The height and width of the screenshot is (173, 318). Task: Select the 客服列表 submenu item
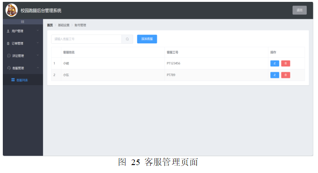coord(23,80)
